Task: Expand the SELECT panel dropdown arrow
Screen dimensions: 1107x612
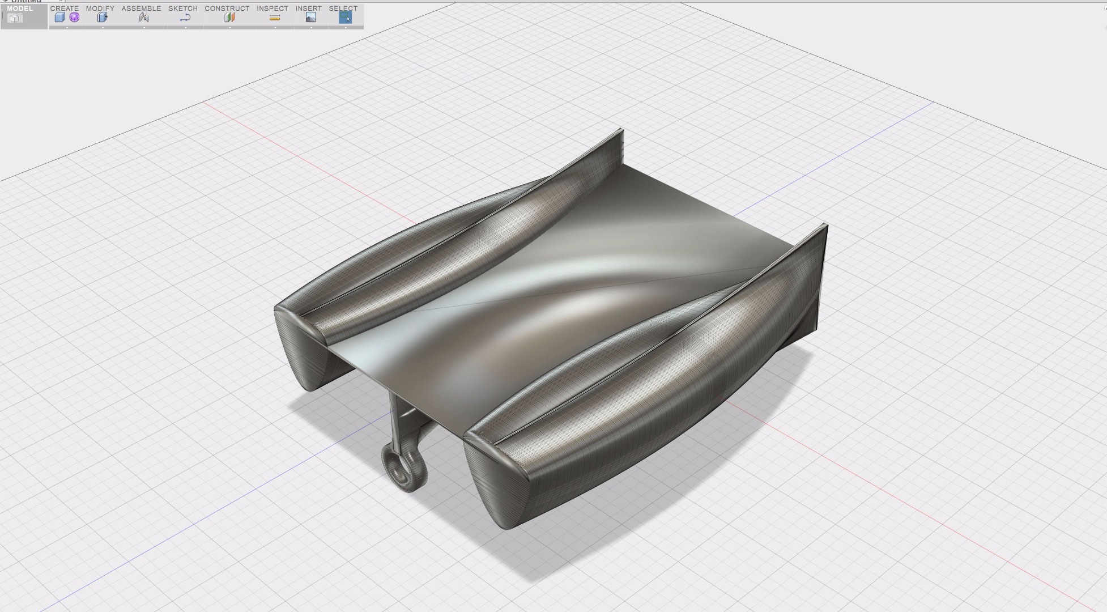Action: click(346, 27)
